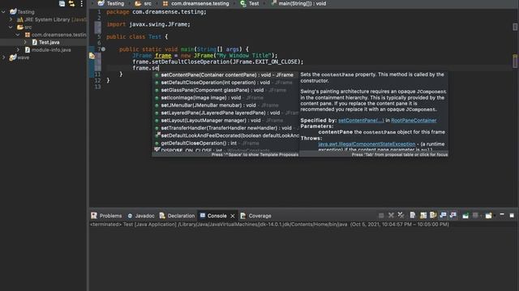The image size is (519, 291).
Task: Collapse the com.dreamsense.testing package node
Action: 18,35
